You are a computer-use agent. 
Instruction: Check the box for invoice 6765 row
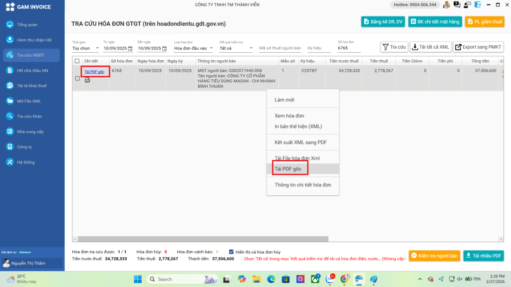[x=77, y=78]
